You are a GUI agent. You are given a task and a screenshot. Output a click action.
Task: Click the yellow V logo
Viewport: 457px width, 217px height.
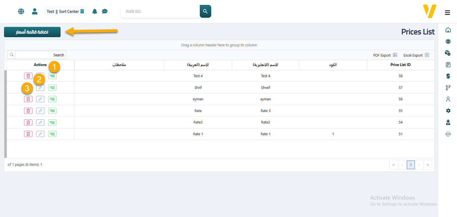[430, 11]
